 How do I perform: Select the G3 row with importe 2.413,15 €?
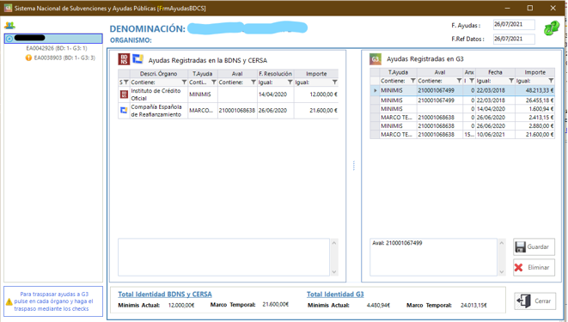462,118
